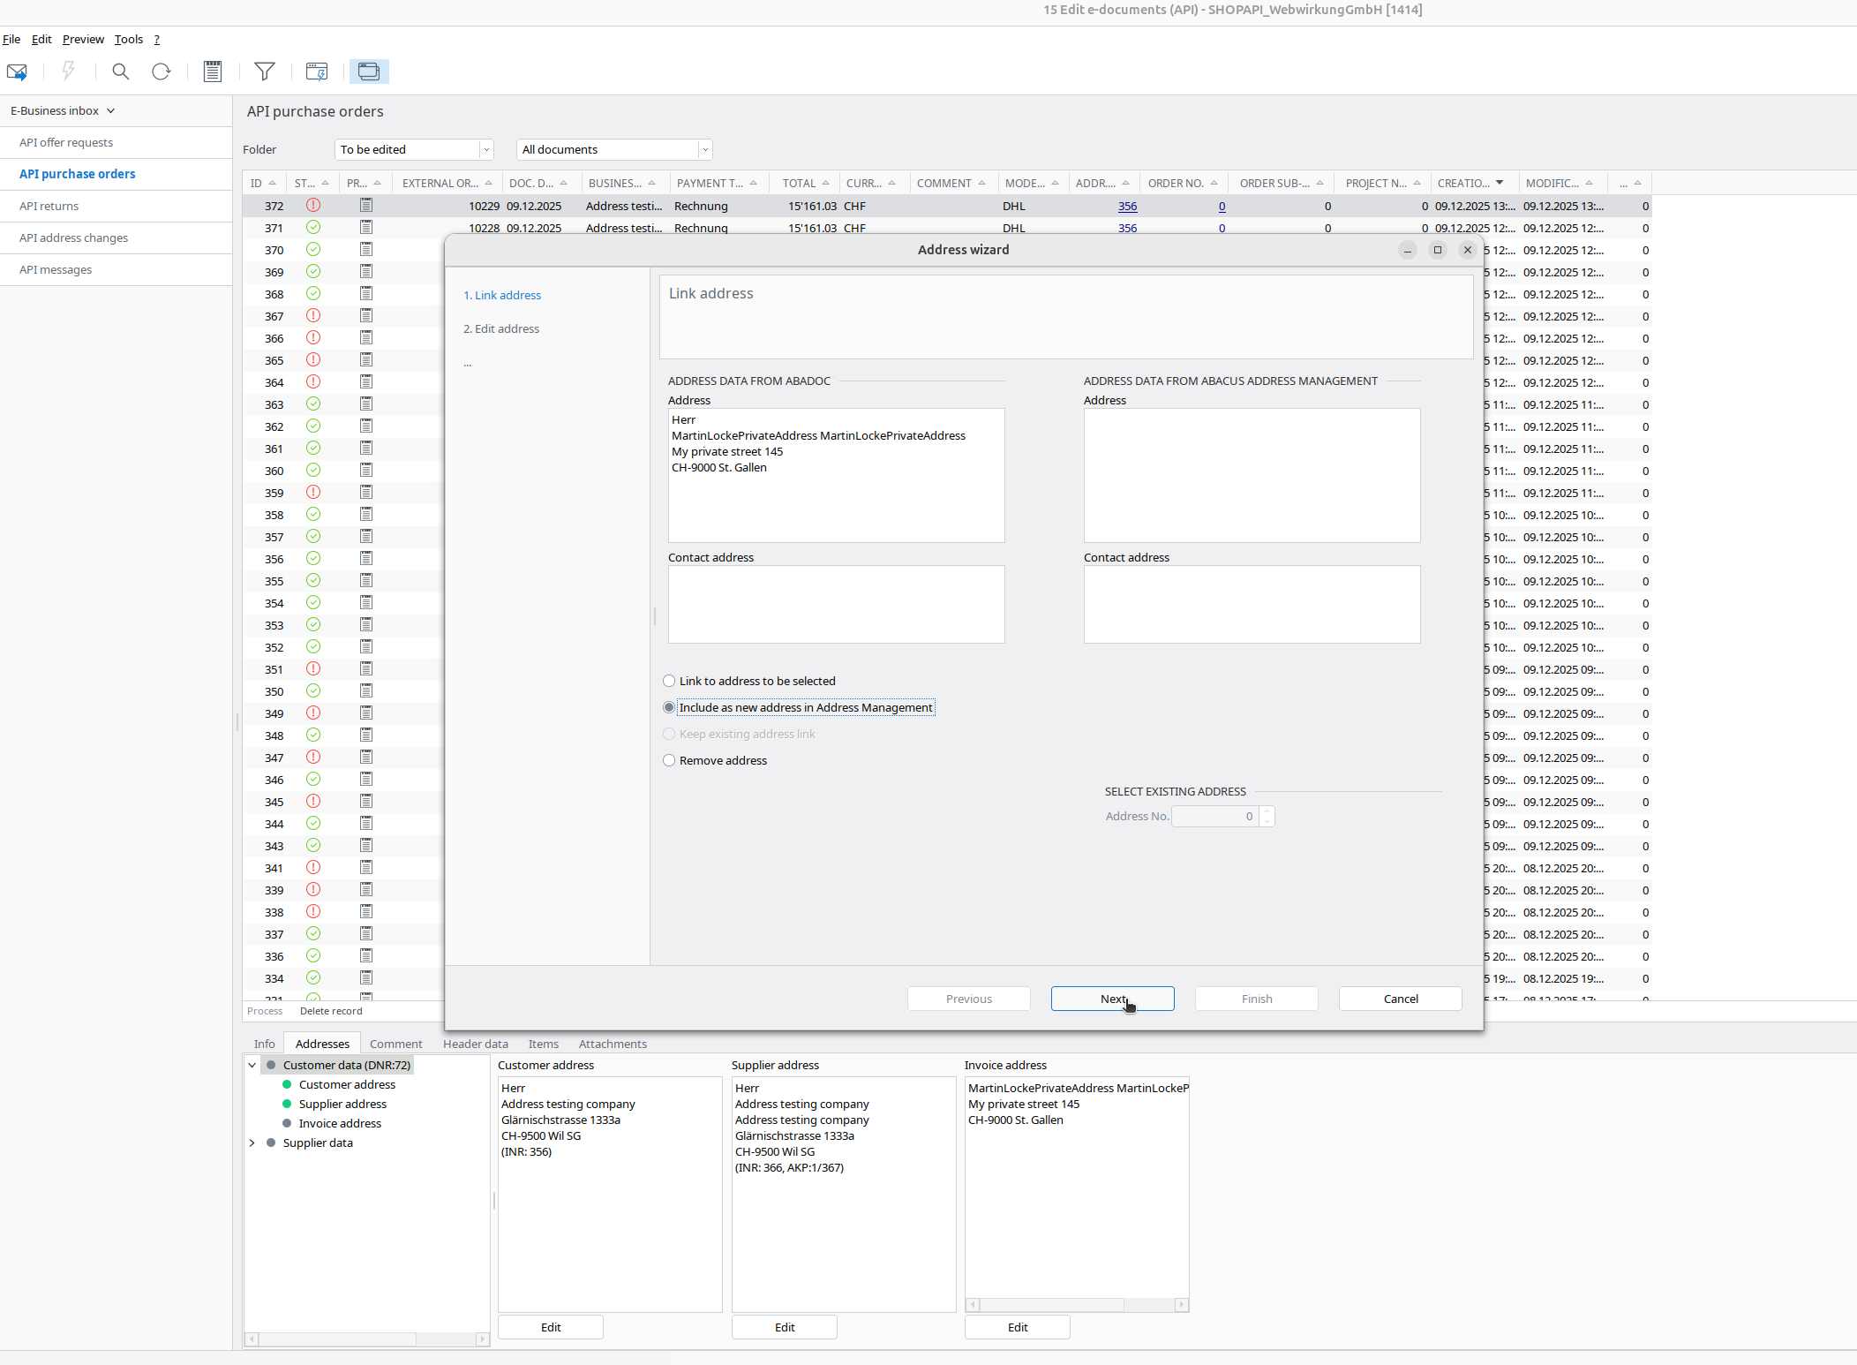This screenshot has height=1365, width=1857.
Task: Switch to the Header data tab
Action: 475,1044
